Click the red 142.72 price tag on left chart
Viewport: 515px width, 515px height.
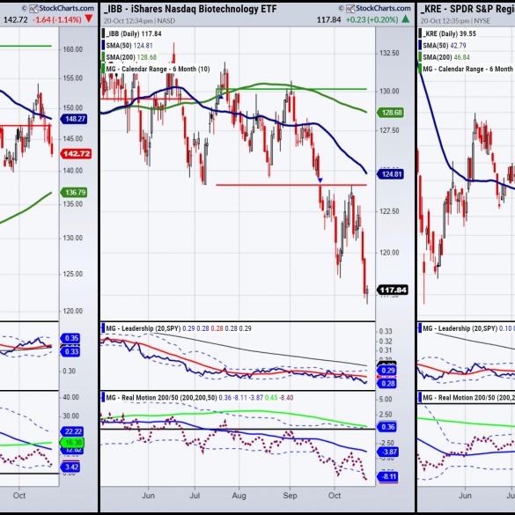click(x=76, y=154)
